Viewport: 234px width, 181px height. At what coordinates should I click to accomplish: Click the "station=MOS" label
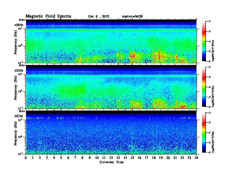pyautogui.click(x=132, y=17)
